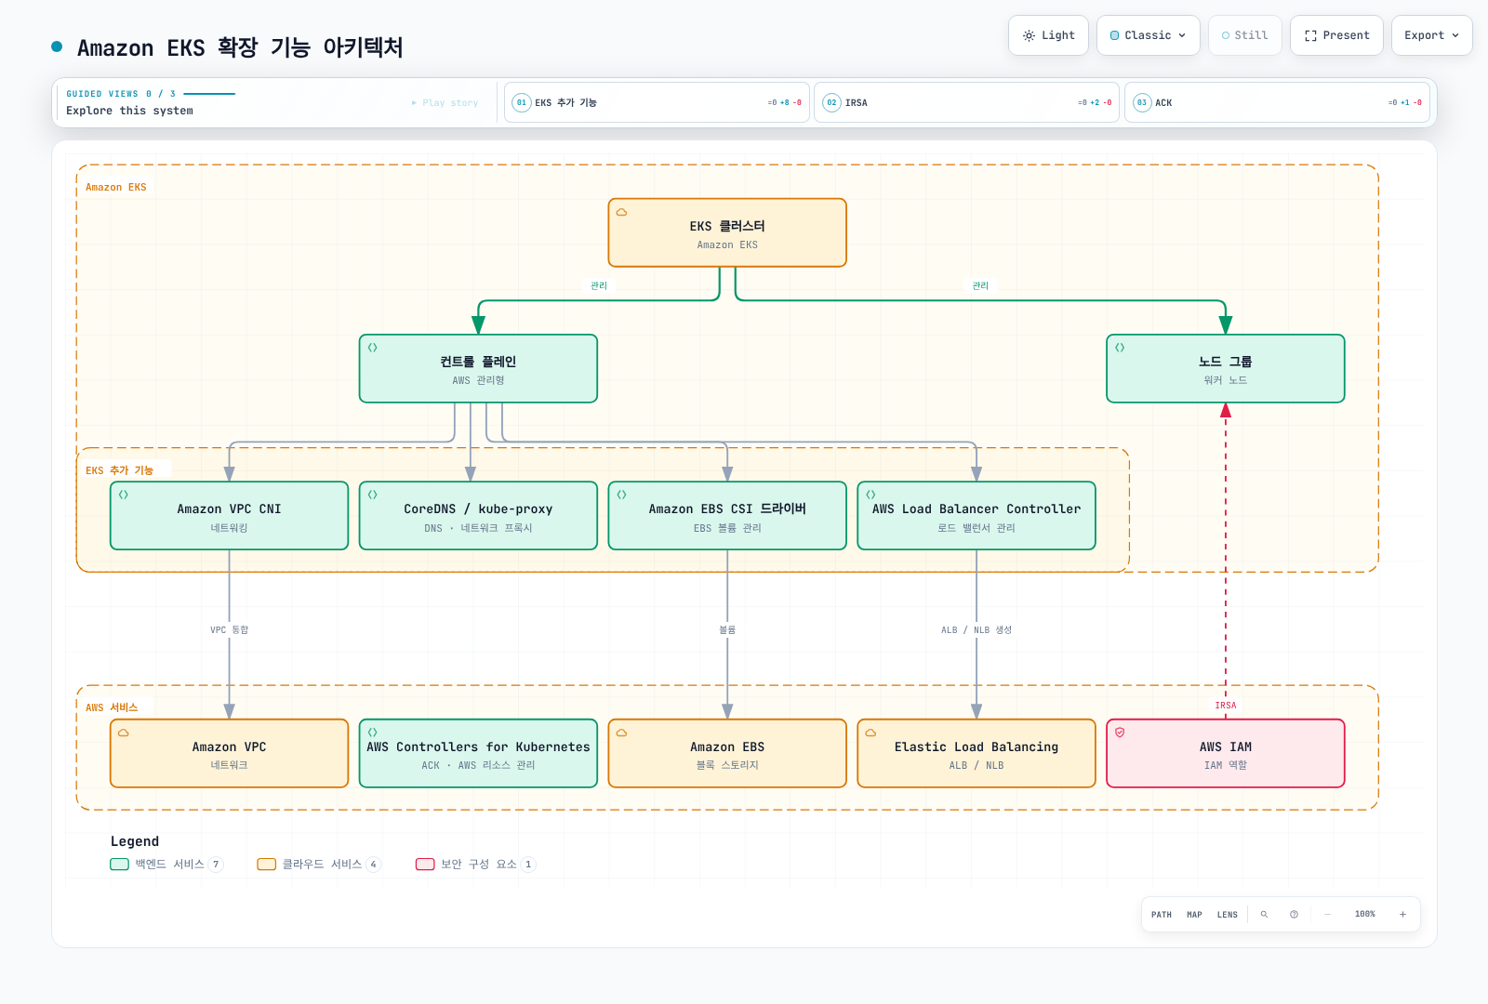Click the Amazon EBS CSI 드라이버 title text
Viewport: 1488px width, 1004px height.
[x=727, y=509]
